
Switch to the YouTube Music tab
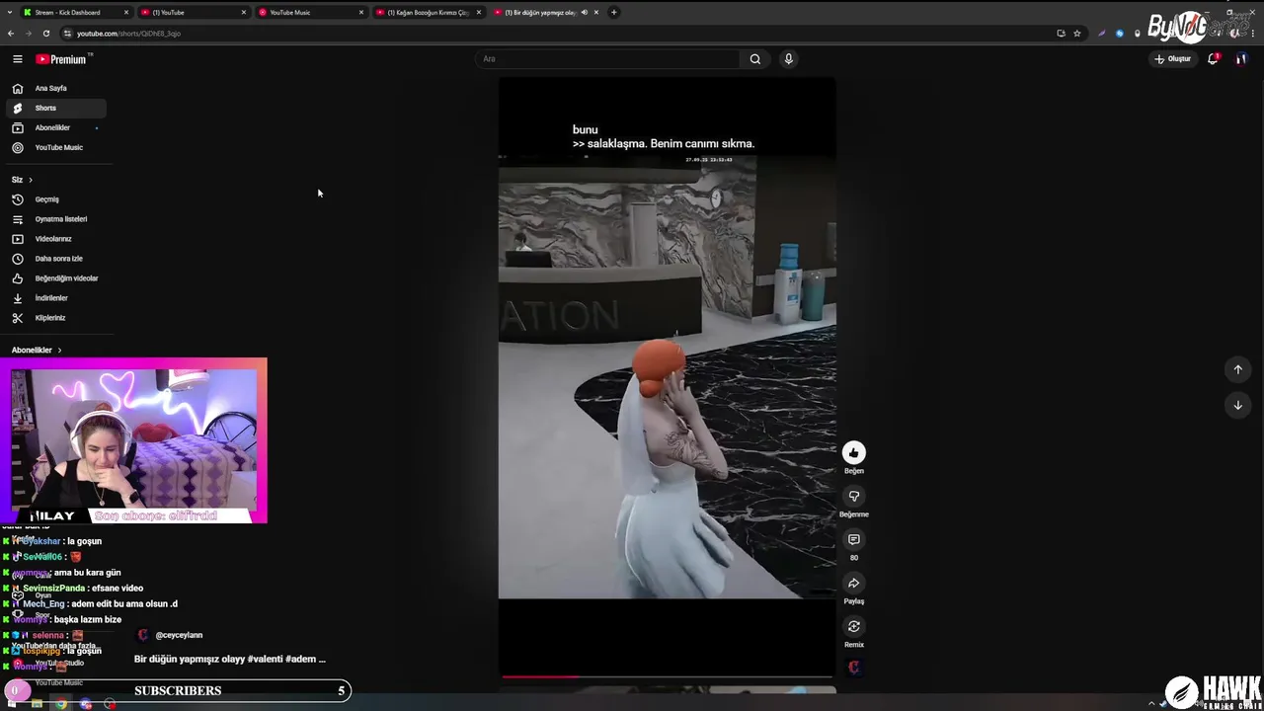310,13
